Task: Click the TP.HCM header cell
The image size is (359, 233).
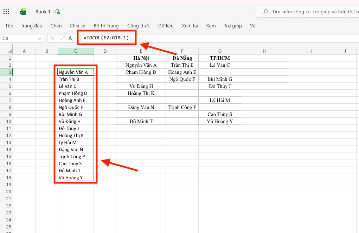Action: (x=220, y=58)
